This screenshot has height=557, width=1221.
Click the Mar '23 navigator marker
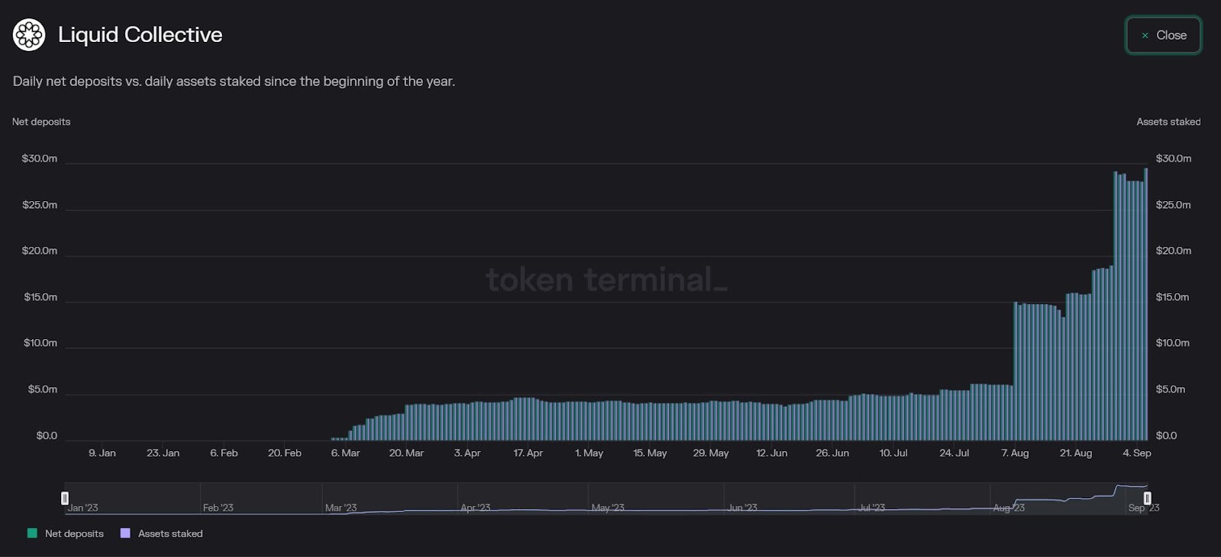click(x=340, y=507)
